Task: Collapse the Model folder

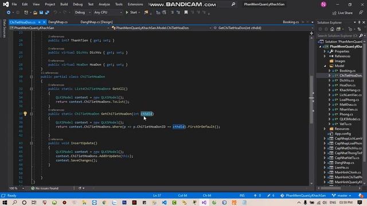Action: [325, 66]
